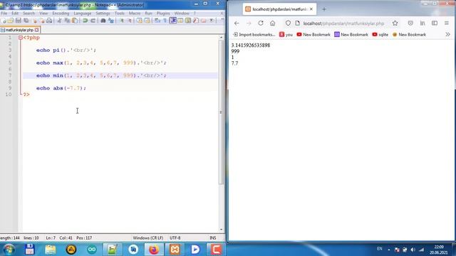Click the Import bookmarks... link
This screenshot has width=456, height=256.
(254, 35)
